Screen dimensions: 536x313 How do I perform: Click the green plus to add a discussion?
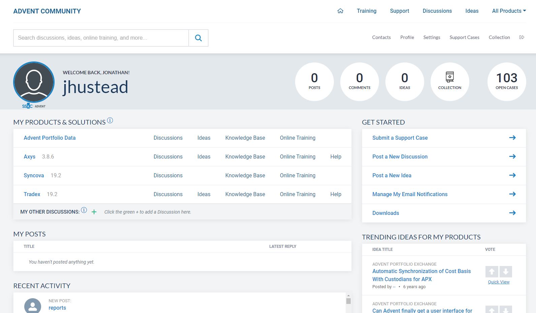(x=94, y=212)
